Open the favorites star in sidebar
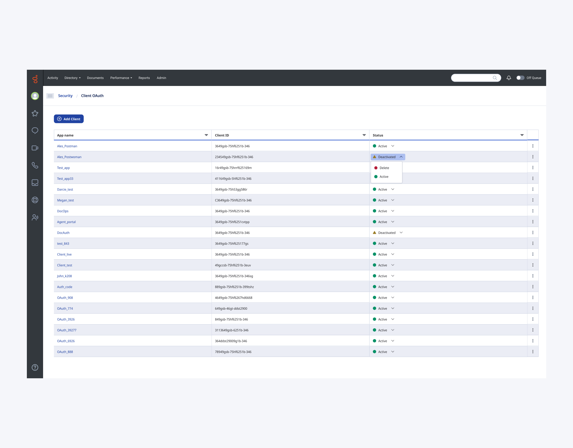The image size is (573, 448). [x=35, y=113]
